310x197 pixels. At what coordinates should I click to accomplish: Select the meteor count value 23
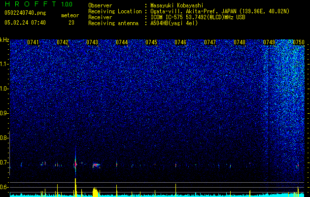pyautogui.click(x=71, y=23)
